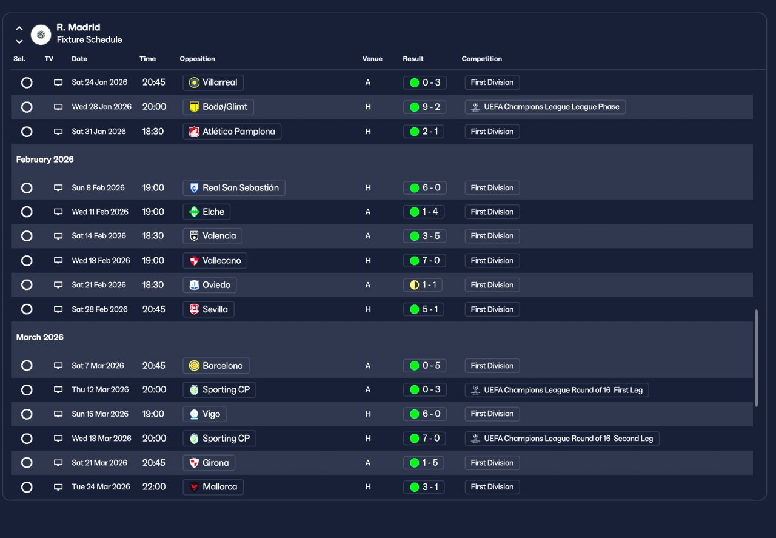The image size is (776, 538).
Task: Click the TV icon for the Barcelona fixture
Action: (58, 366)
